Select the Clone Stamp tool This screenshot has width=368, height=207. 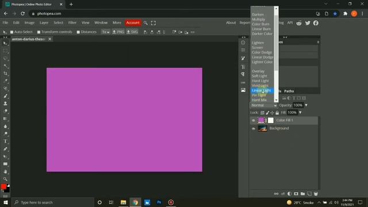[5, 103]
